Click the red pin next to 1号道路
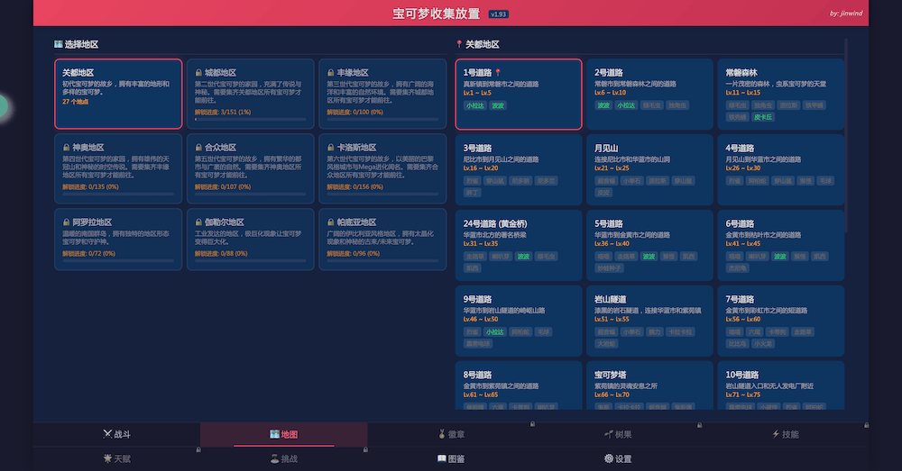Image resolution: width=902 pixels, height=471 pixels. (497, 72)
